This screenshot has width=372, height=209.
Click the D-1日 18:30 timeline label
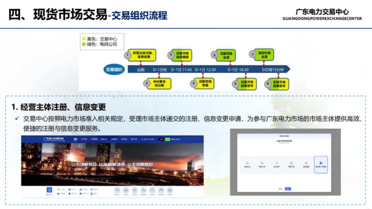click(x=238, y=70)
